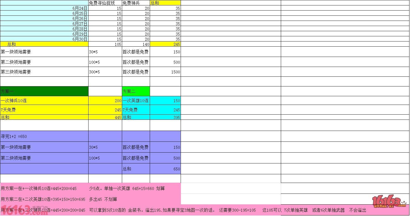Click the 寻完1+2 =650 cell
The height and width of the screenshot is (216, 410).
tap(44, 136)
